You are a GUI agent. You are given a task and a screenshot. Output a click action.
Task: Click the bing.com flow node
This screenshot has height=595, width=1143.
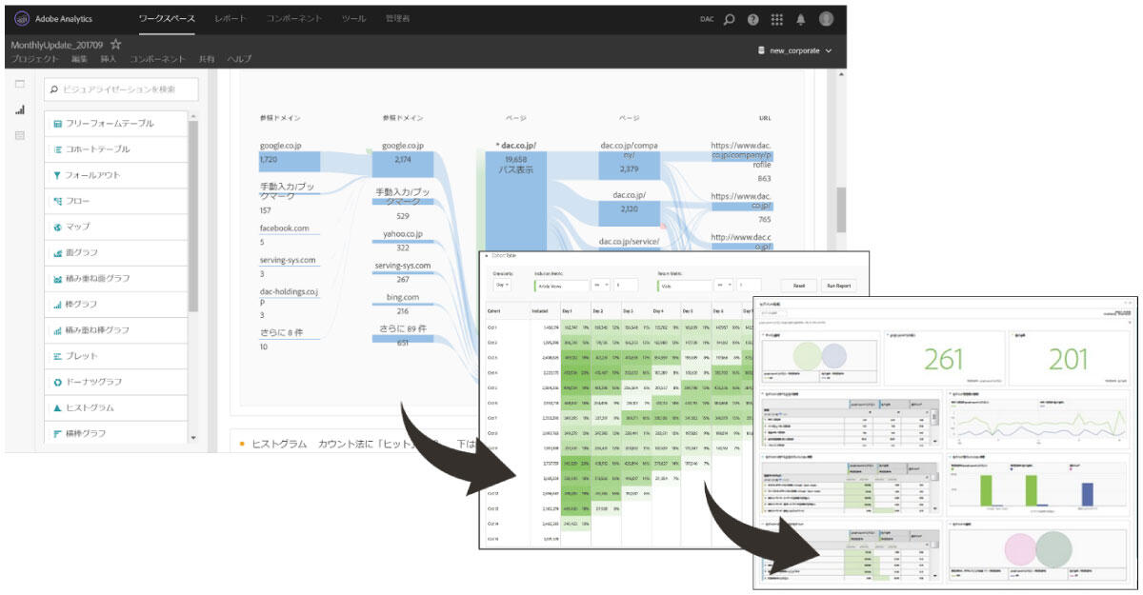[402, 304]
